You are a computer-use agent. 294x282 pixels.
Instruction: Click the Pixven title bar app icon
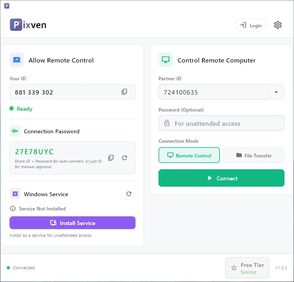7,6
